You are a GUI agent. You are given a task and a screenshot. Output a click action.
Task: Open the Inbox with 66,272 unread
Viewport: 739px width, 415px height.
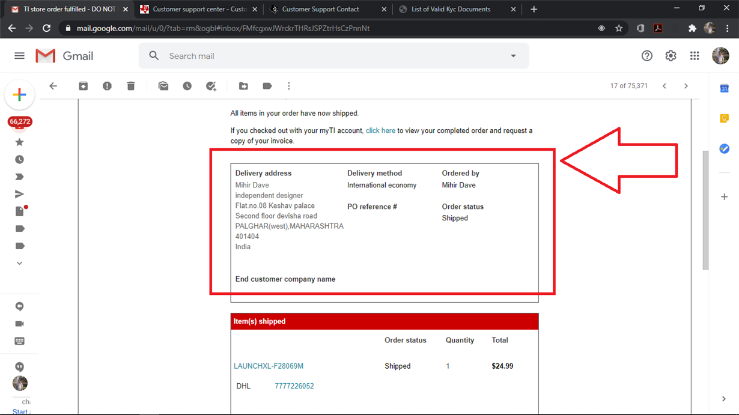pyautogui.click(x=19, y=123)
